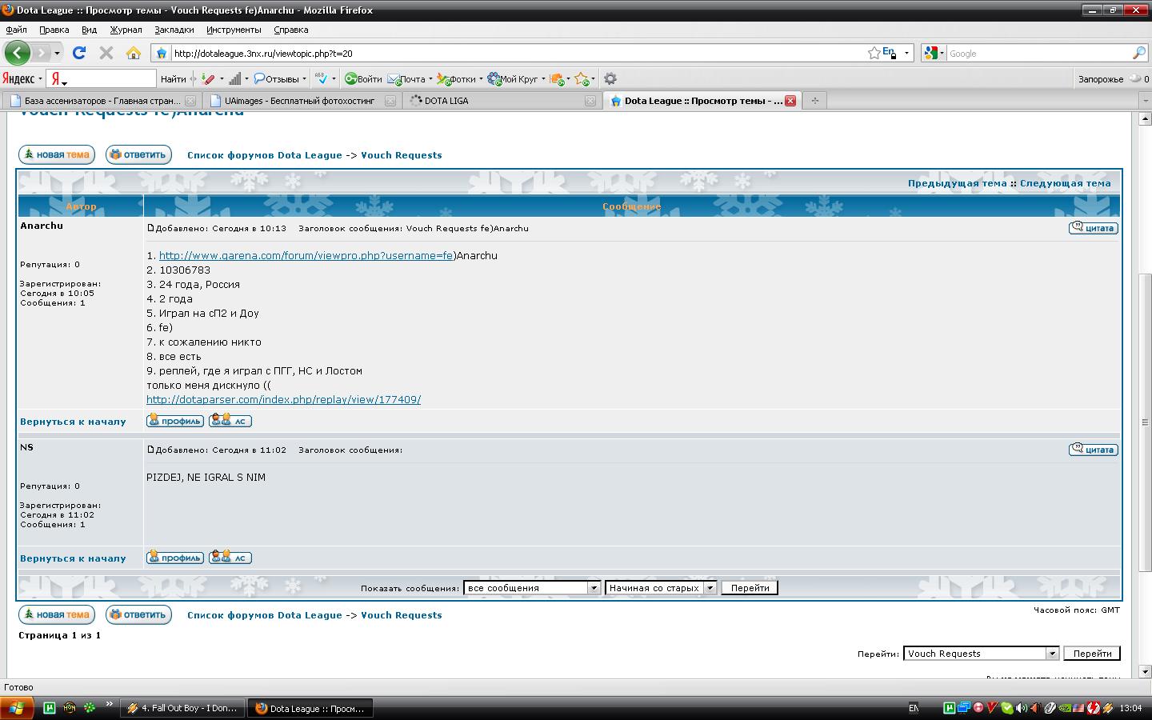Image resolution: width=1152 pixels, height=720 pixels.
Task: Open the 'Начиная со старых' sort dropdown
Action: (x=710, y=588)
